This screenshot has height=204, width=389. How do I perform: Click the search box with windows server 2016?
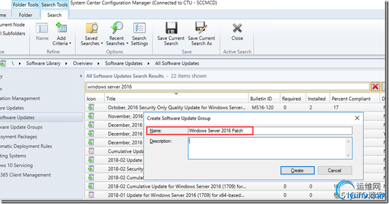click(x=228, y=86)
